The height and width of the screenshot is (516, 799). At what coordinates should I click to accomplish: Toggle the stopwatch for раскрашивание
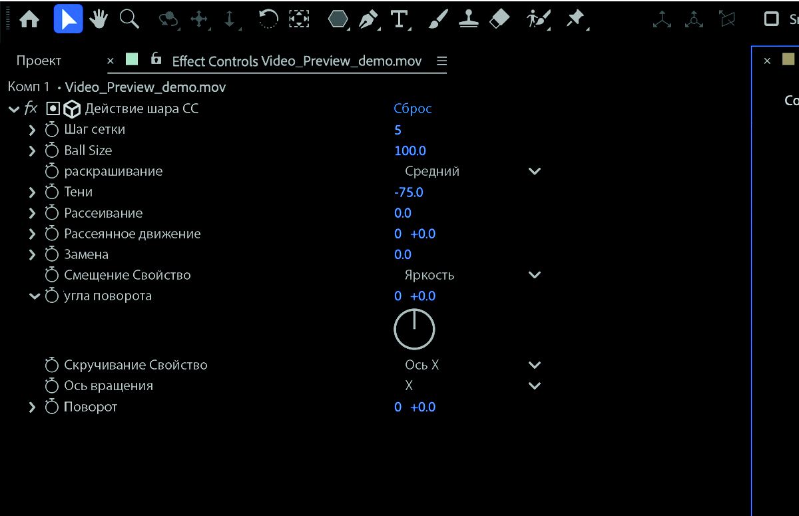pyautogui.click(x=52, y=171)
